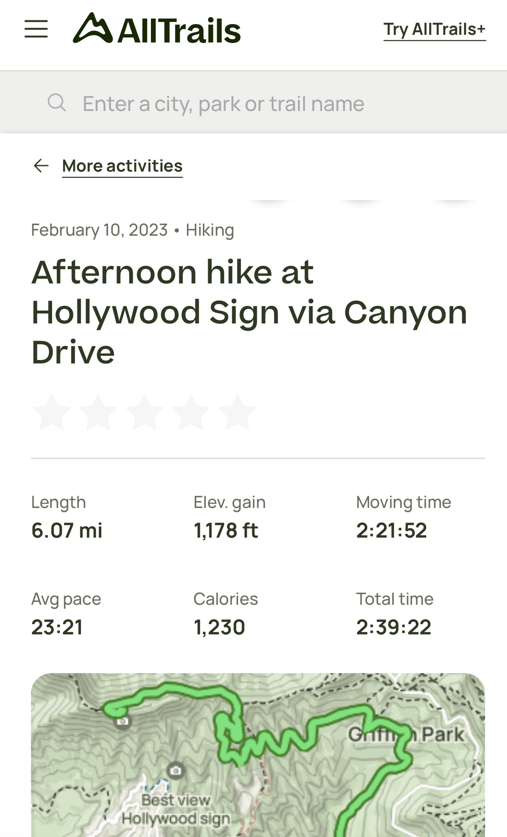Click the camera marker above Best view
Image resolution: width=507 pixels, height=837 pixels.
tap(175, 770)
